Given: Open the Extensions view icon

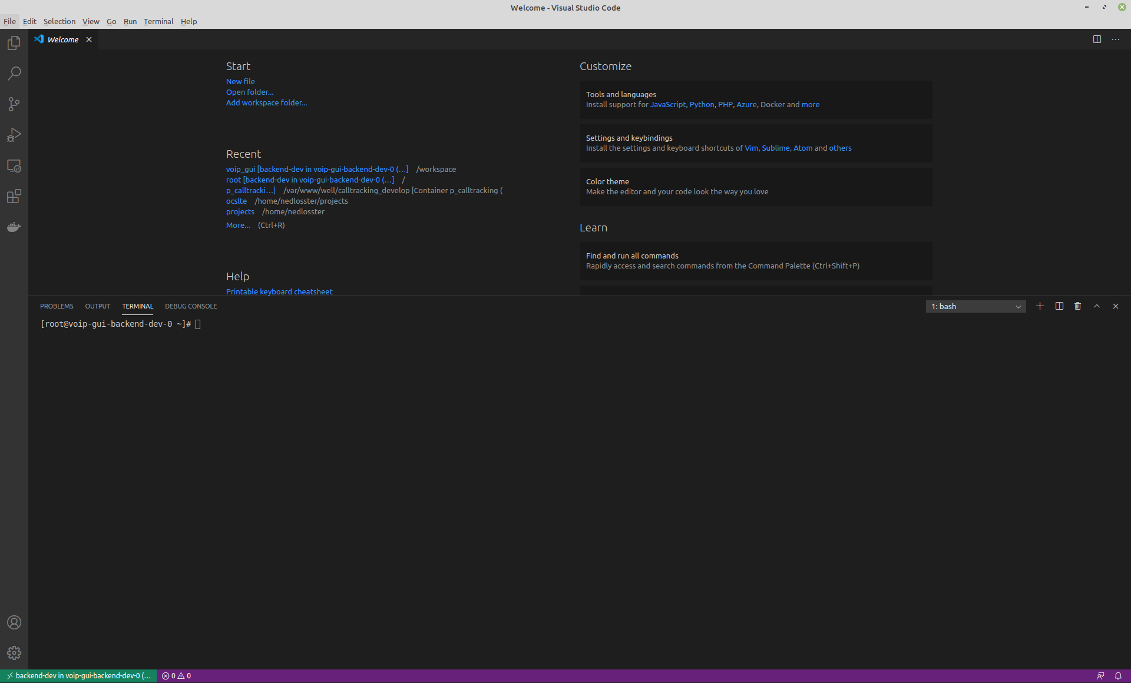Looking at the screenshot, I should point(14,196).
